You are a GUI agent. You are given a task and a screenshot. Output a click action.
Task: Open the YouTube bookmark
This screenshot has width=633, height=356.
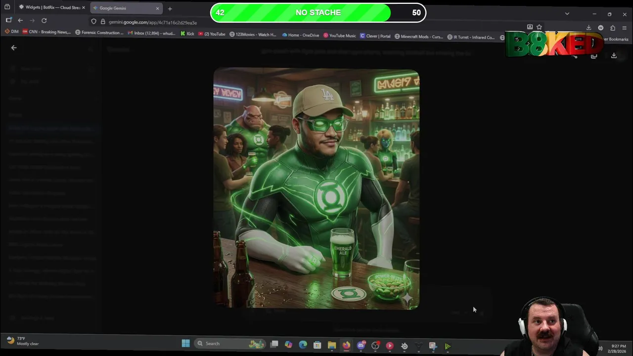point(212,34)
